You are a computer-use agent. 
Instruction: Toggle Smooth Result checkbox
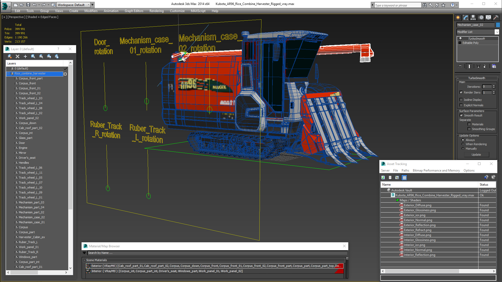pyautogui.click(x=461, y=115)
